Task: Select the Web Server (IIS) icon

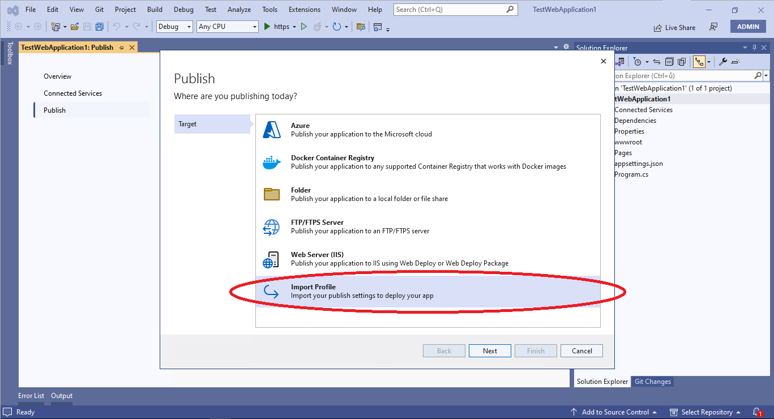Action: 271,259
